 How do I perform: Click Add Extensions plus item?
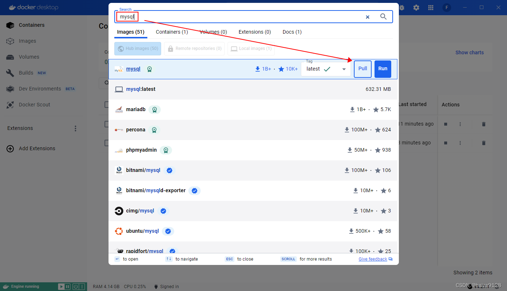pos(31,148)
